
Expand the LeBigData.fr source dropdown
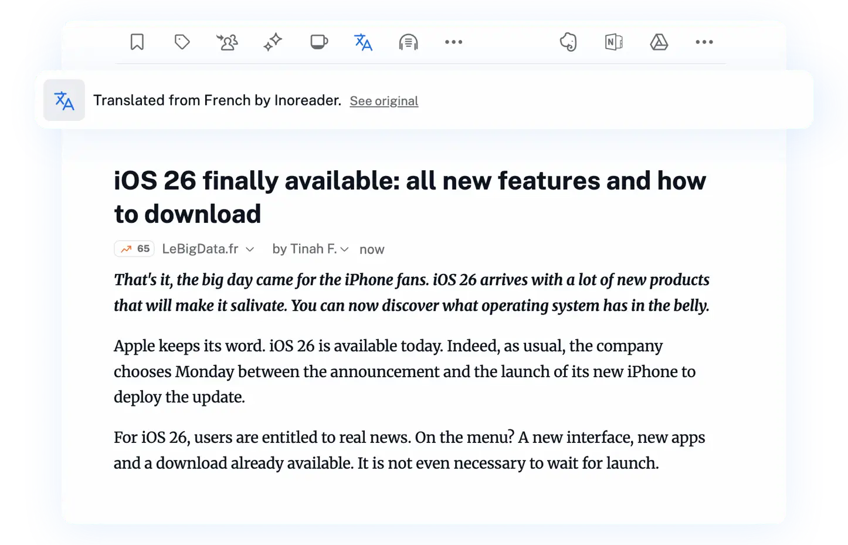(x=208, y=249)
